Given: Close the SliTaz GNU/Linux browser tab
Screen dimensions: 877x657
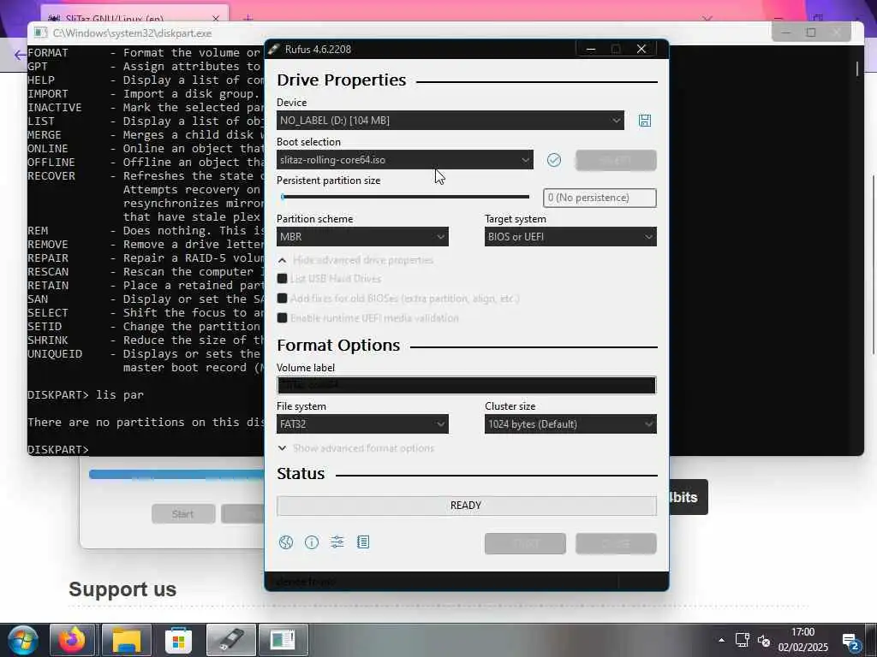Looking at the screenshot, I should click(x=216, y=18).
